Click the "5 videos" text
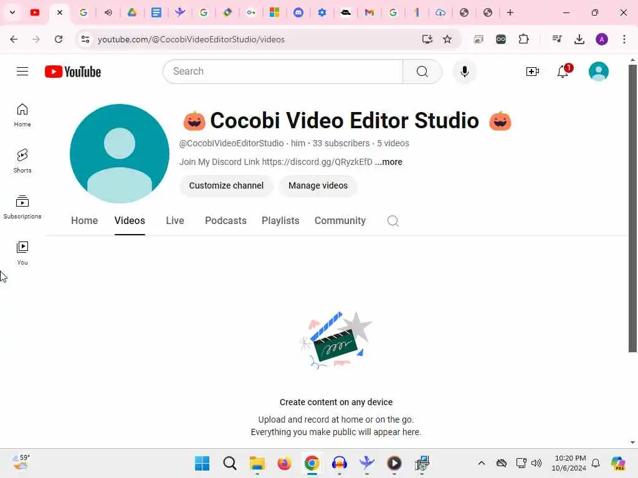 [x=393, y=144]
